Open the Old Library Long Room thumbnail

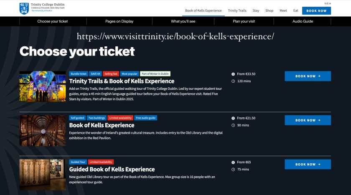pyautogui.click(x=42, y=130)
